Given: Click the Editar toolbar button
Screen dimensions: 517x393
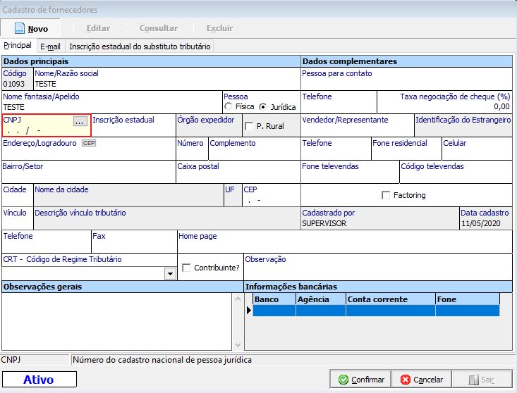Looking at the screenshot, I should click(x=98, y=28).
